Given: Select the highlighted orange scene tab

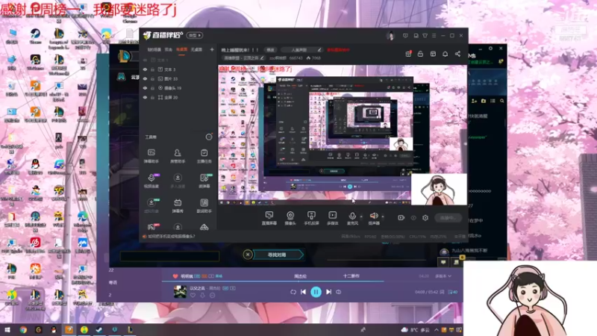Looking at the screenshot, I should click(181, 49).
